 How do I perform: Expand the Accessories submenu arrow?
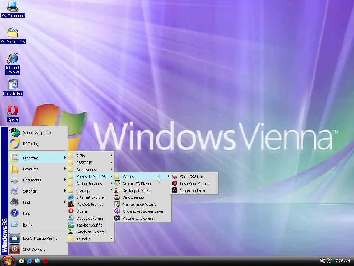[111, 169]
